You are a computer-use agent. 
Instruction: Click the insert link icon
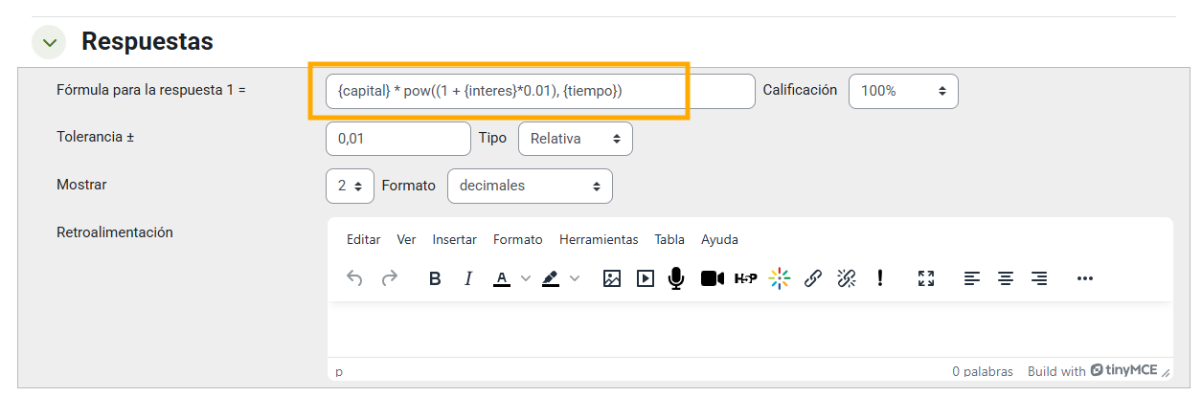(813, 278)
